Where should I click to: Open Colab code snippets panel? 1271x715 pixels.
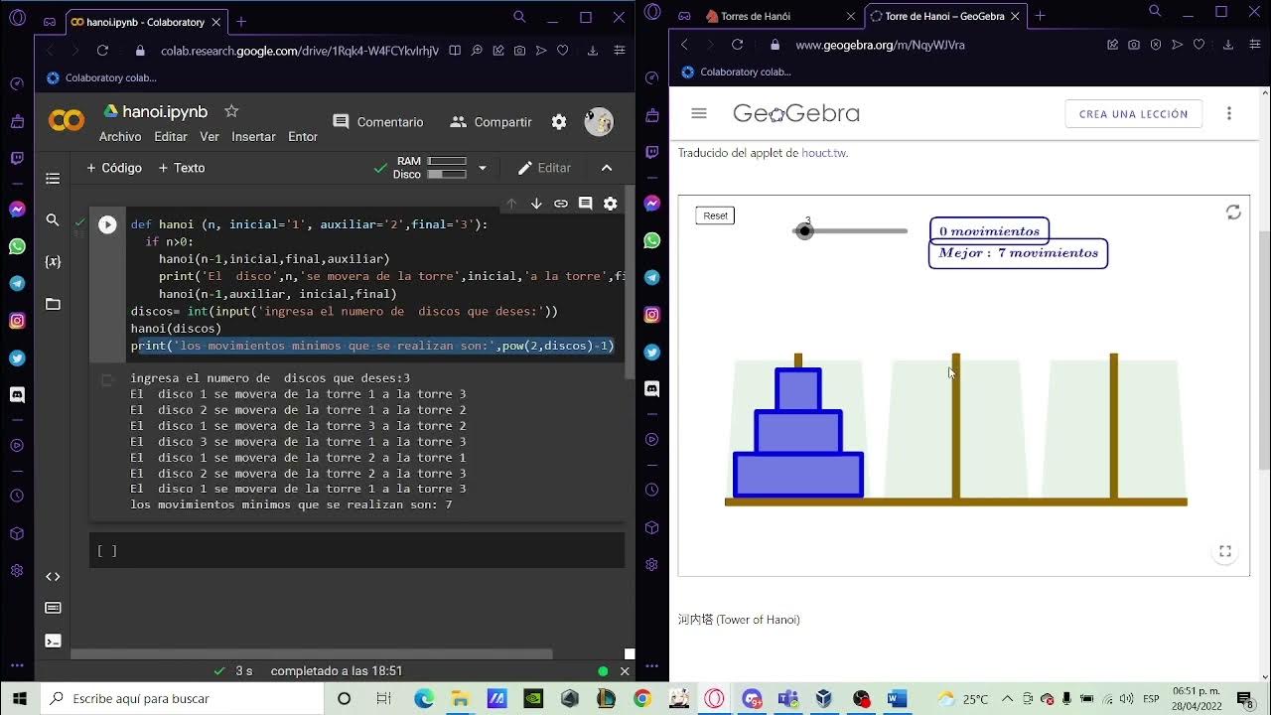[53, 576]
